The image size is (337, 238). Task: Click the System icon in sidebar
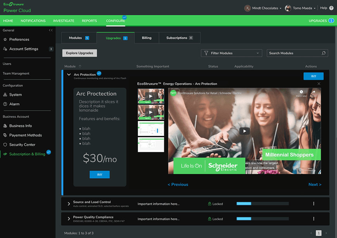(5, 95)
